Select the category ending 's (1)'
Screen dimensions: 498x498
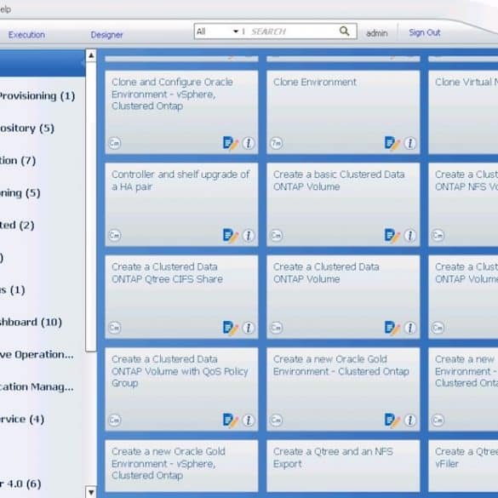click(x=13, y=290)
